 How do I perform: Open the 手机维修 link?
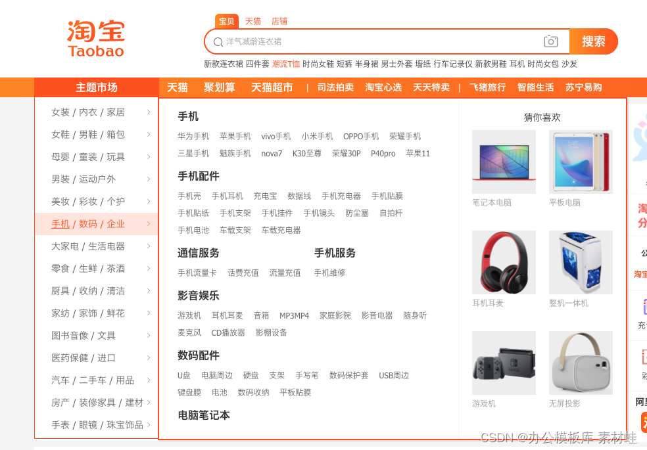(329, 273)
